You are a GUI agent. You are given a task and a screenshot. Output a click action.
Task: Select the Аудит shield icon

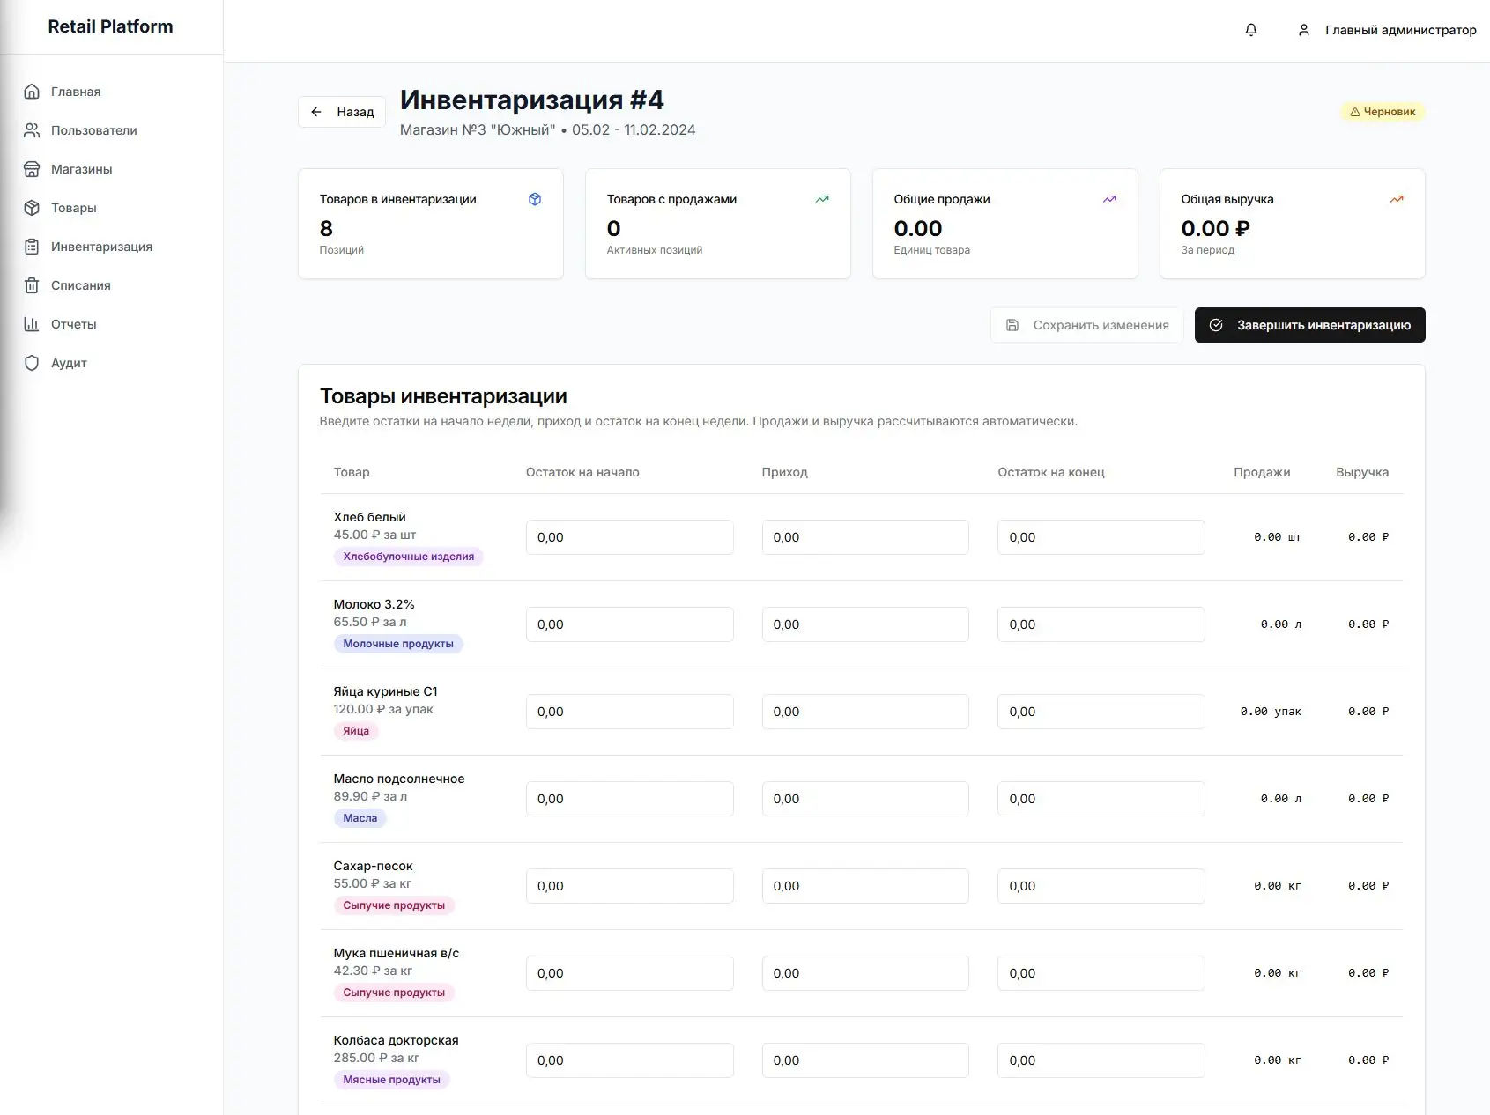32,363
